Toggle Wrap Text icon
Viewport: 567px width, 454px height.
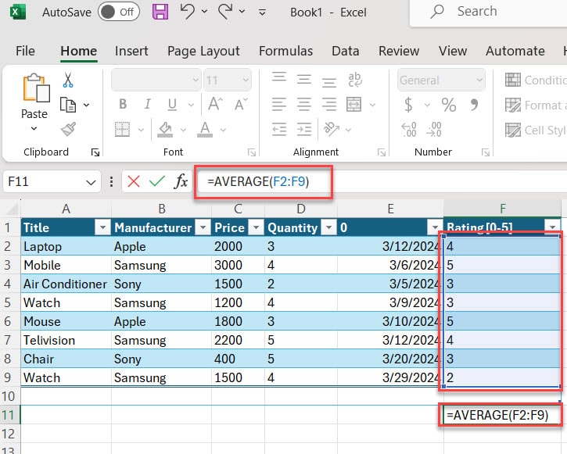coord(355,80)
